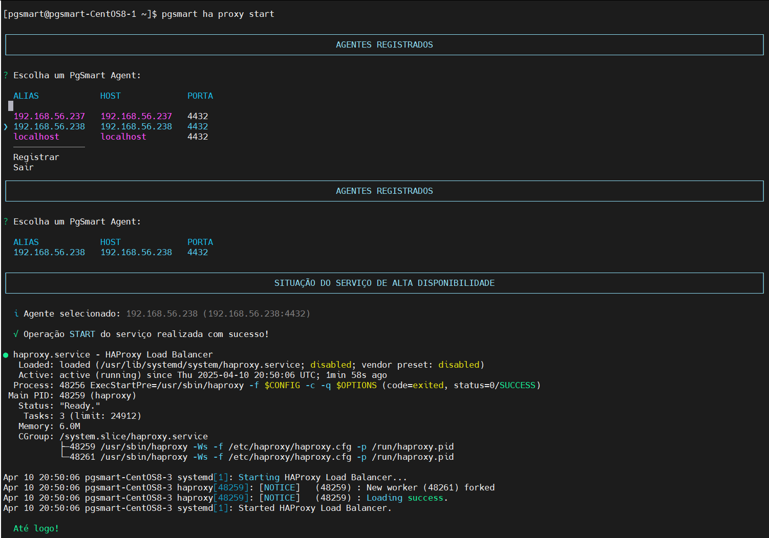
Task: Click 'Agente selecionado' address text
Action: [x=218, y=313]
